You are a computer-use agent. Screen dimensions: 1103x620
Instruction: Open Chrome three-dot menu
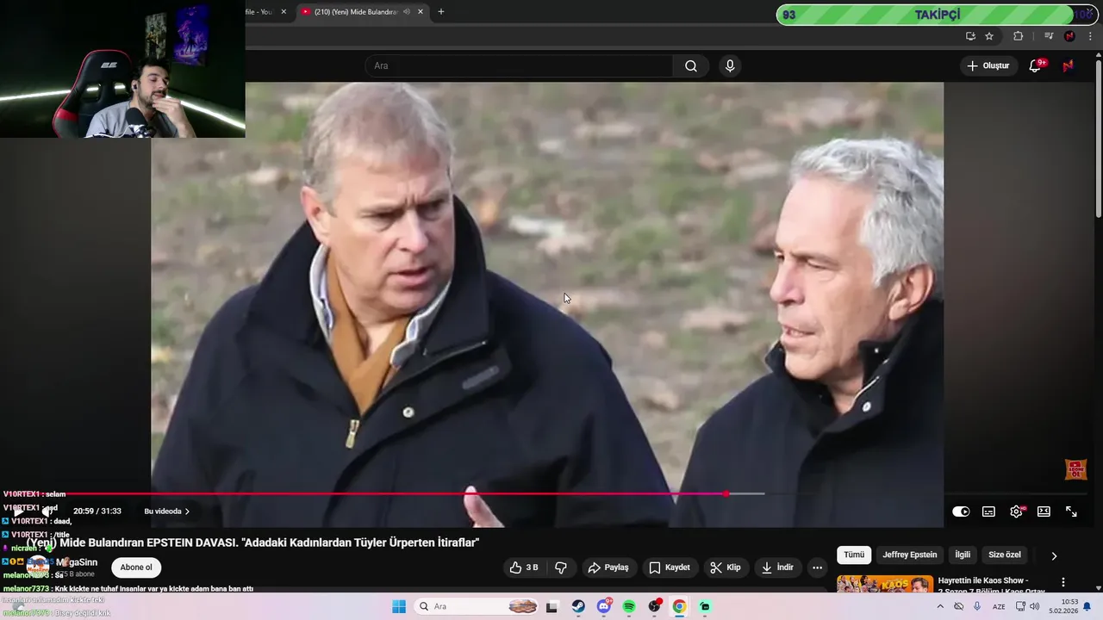[x=1088, y=36]
